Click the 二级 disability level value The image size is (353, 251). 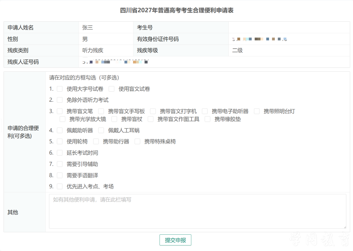point(237,50)
